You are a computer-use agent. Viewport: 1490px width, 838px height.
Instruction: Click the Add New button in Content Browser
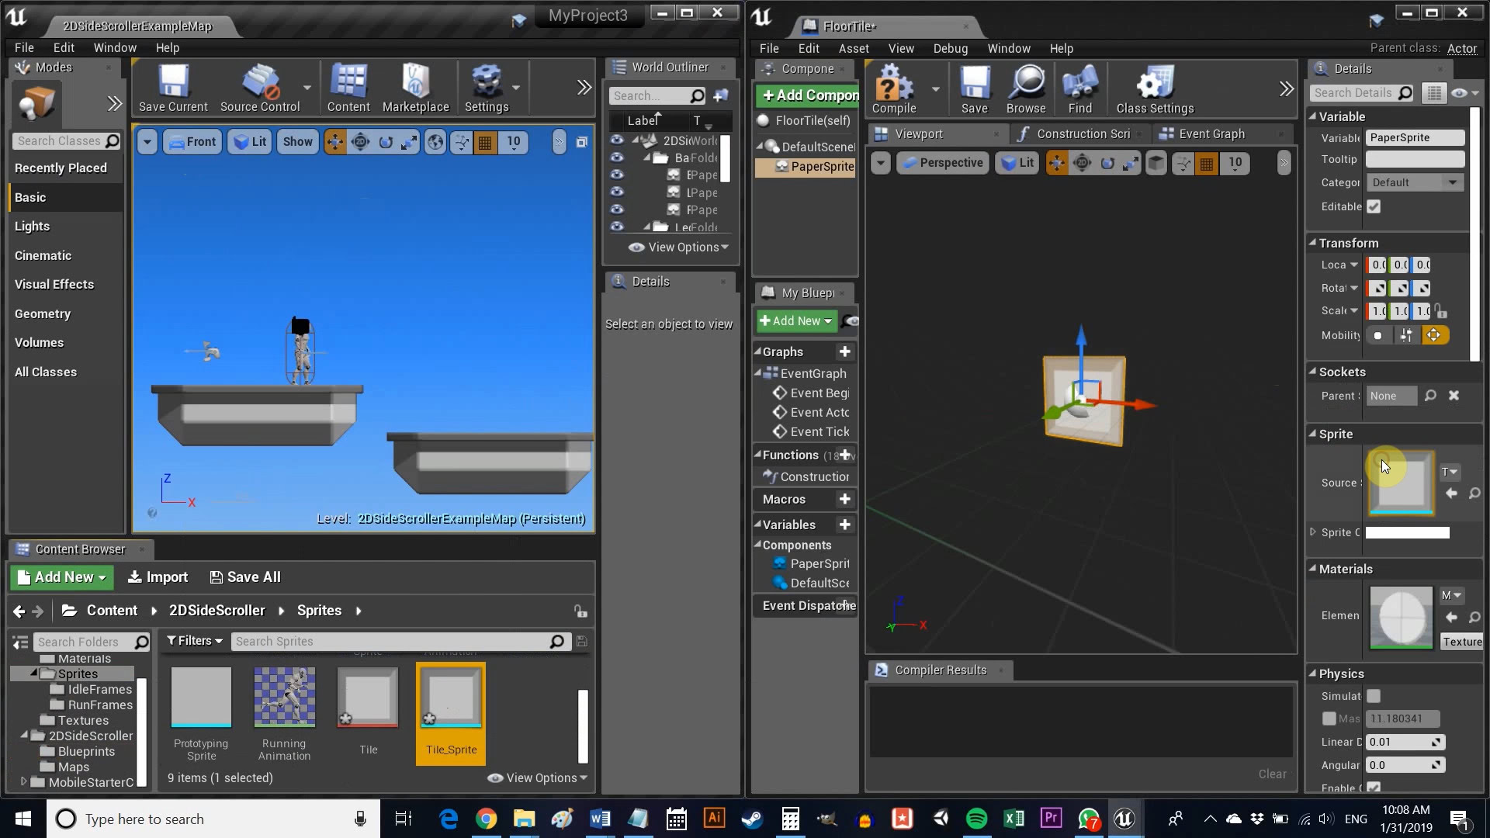click(58, 577)
